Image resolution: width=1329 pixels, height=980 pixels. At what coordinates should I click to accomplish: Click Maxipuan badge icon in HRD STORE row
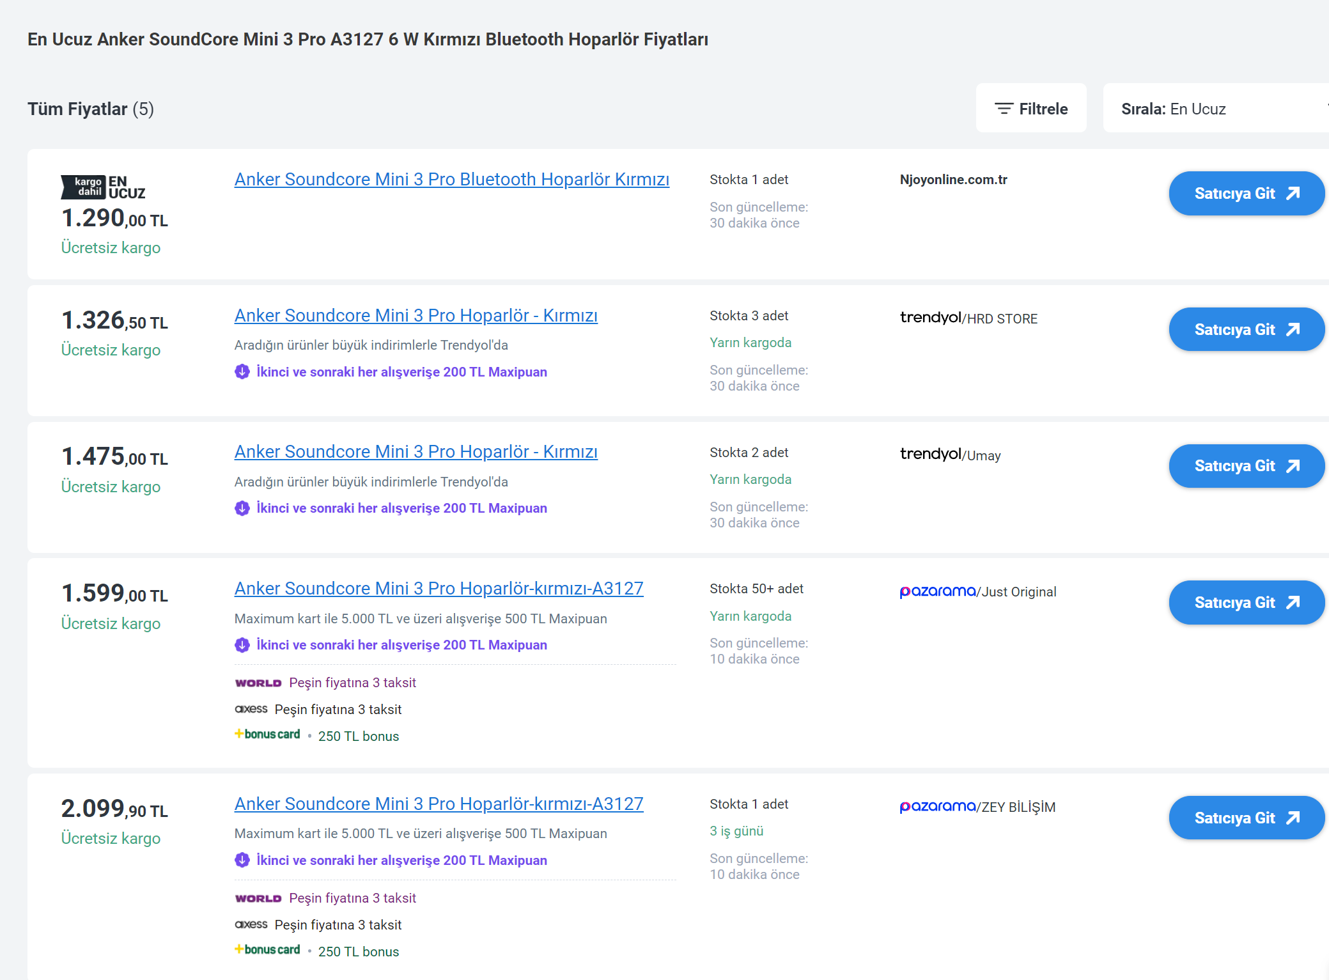pyautogui.click(x=242, y=372)
